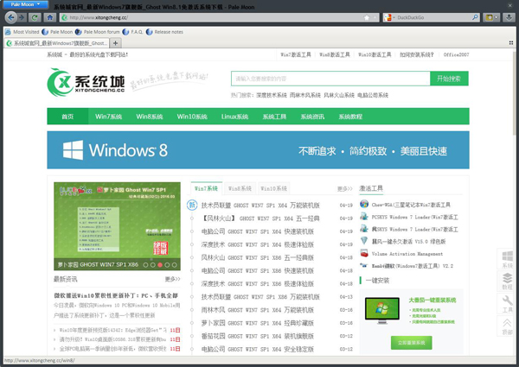Open the Pale Moon bookmark
Screen dimensions: 519x367
57,32
